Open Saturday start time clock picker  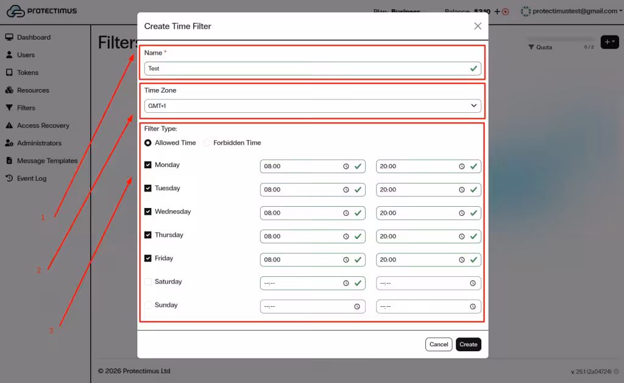click(x=346, y=283)
